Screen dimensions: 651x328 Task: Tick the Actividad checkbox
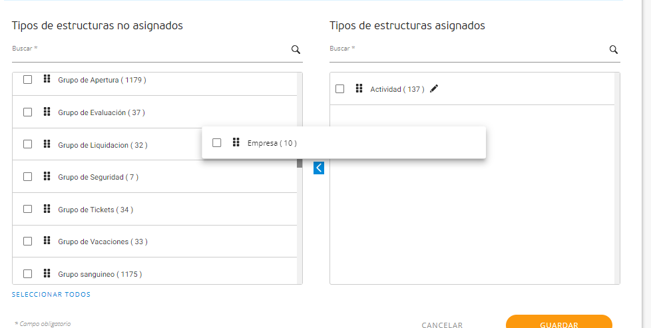[x=339, y=88]
